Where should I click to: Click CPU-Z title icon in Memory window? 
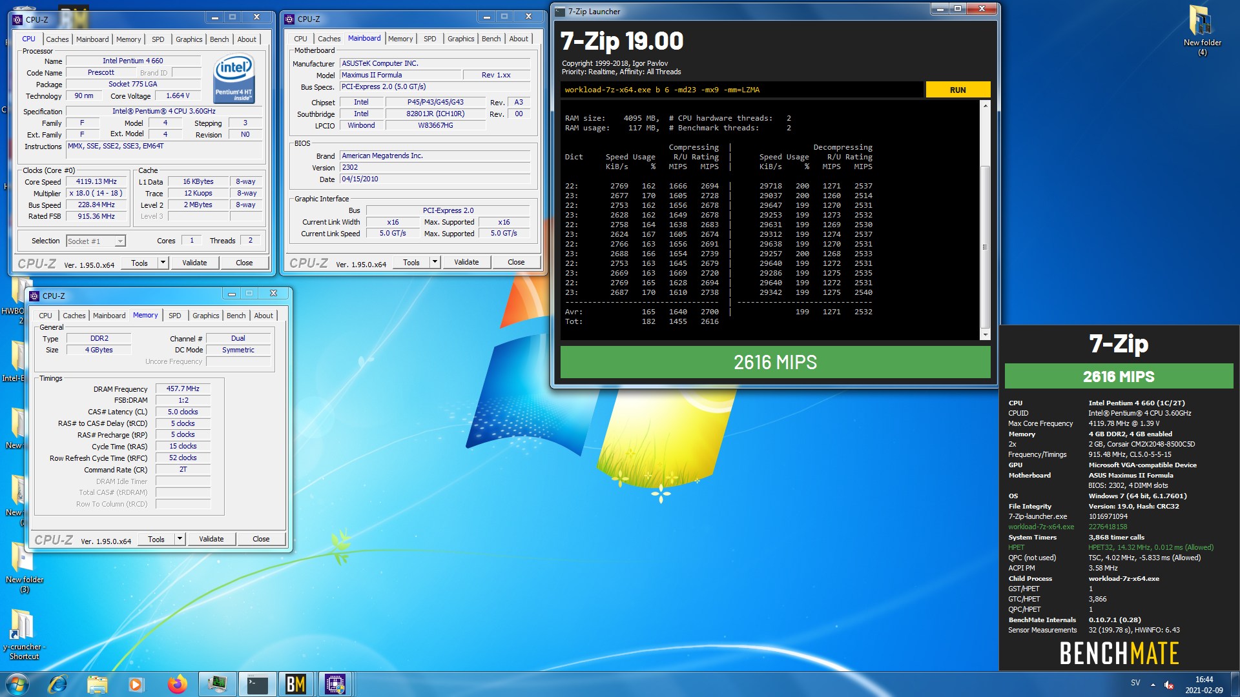(35, 296)
